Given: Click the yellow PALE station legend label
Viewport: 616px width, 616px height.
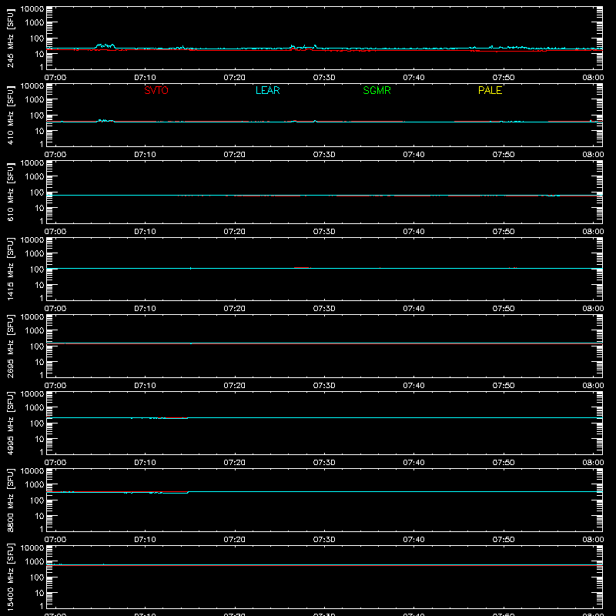Looking at the screenshot, I should (x=490, y=90).
